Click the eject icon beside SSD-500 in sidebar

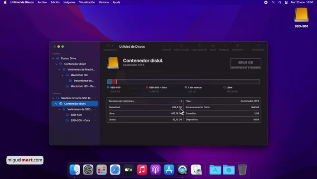[x=95, y=115]
